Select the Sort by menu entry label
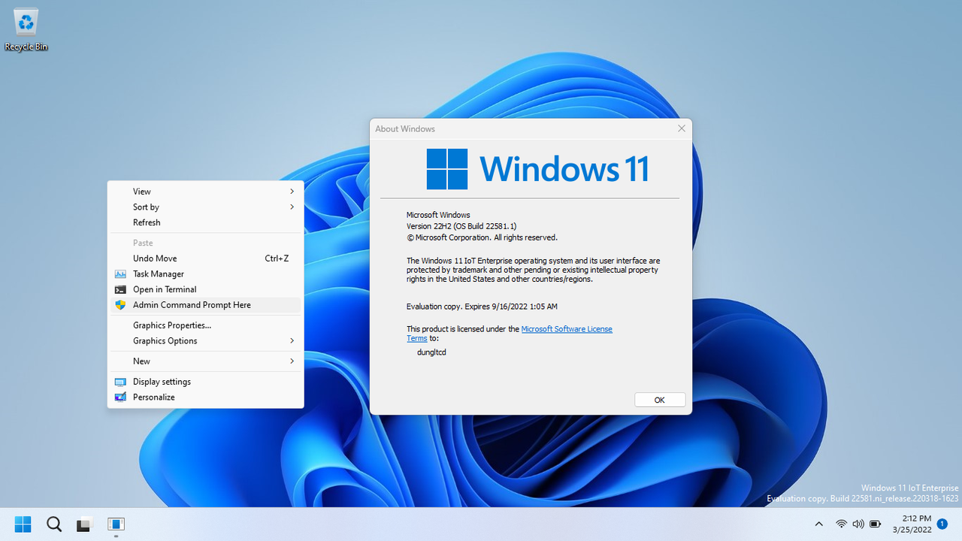Viewport: 962px width, 541px height. coord(146,207)
